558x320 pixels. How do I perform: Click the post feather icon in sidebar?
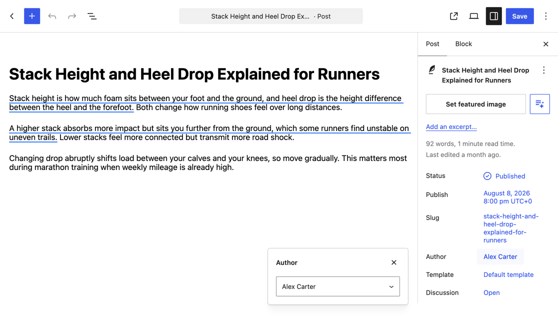pyautogui.click(x=431, y=70)
